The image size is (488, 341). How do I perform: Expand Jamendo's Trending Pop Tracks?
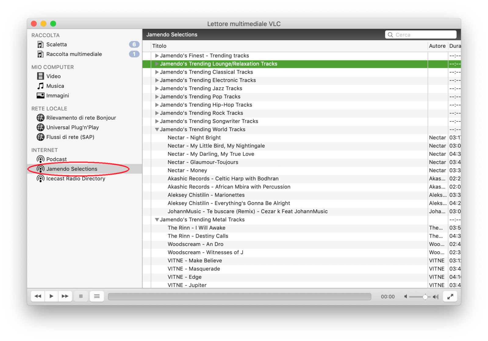(157, 97)
